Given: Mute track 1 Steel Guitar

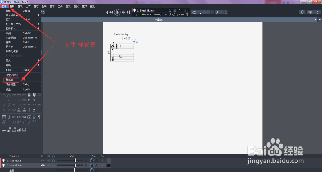Looking at the screenshot, I should (49, 160).
